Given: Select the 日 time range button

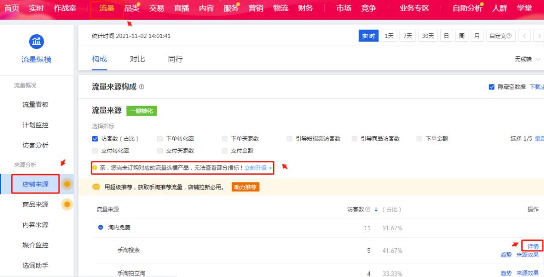Looking at the screenshot, I should coord(446,36).
